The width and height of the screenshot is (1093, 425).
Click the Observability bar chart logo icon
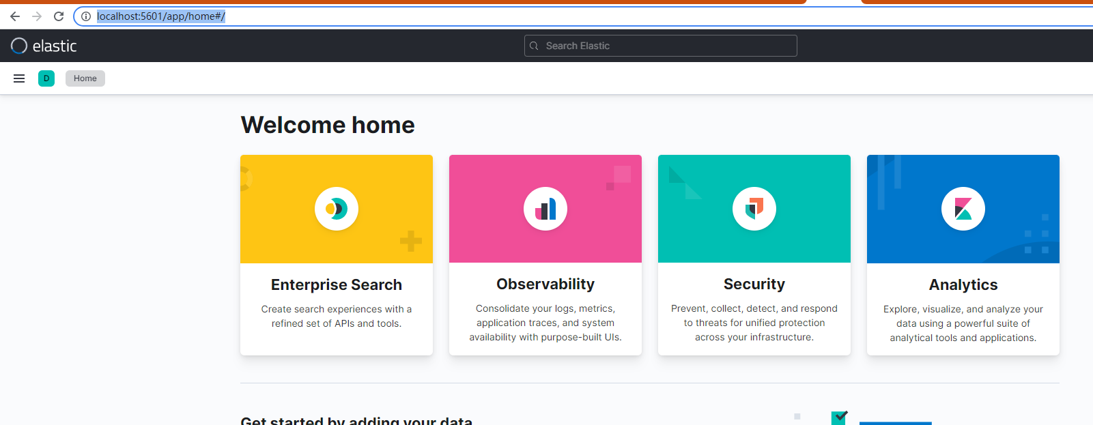tap(545, 209)
